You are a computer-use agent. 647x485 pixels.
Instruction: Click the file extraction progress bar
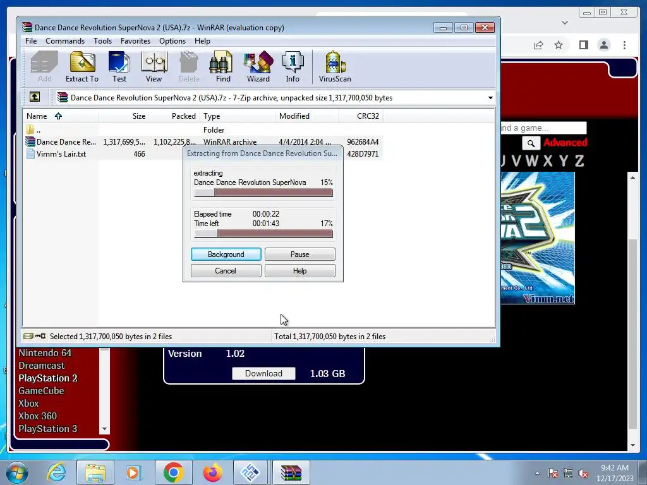[263, 193]
